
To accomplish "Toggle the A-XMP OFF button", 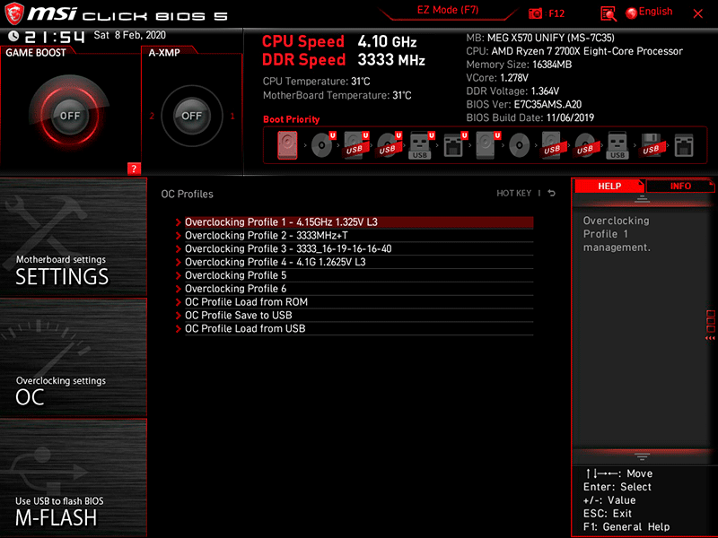I will pos(191,116).
